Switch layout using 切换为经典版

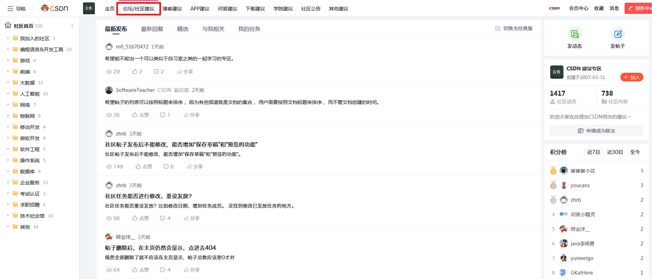pyautogui.click(x=514, y=29)
